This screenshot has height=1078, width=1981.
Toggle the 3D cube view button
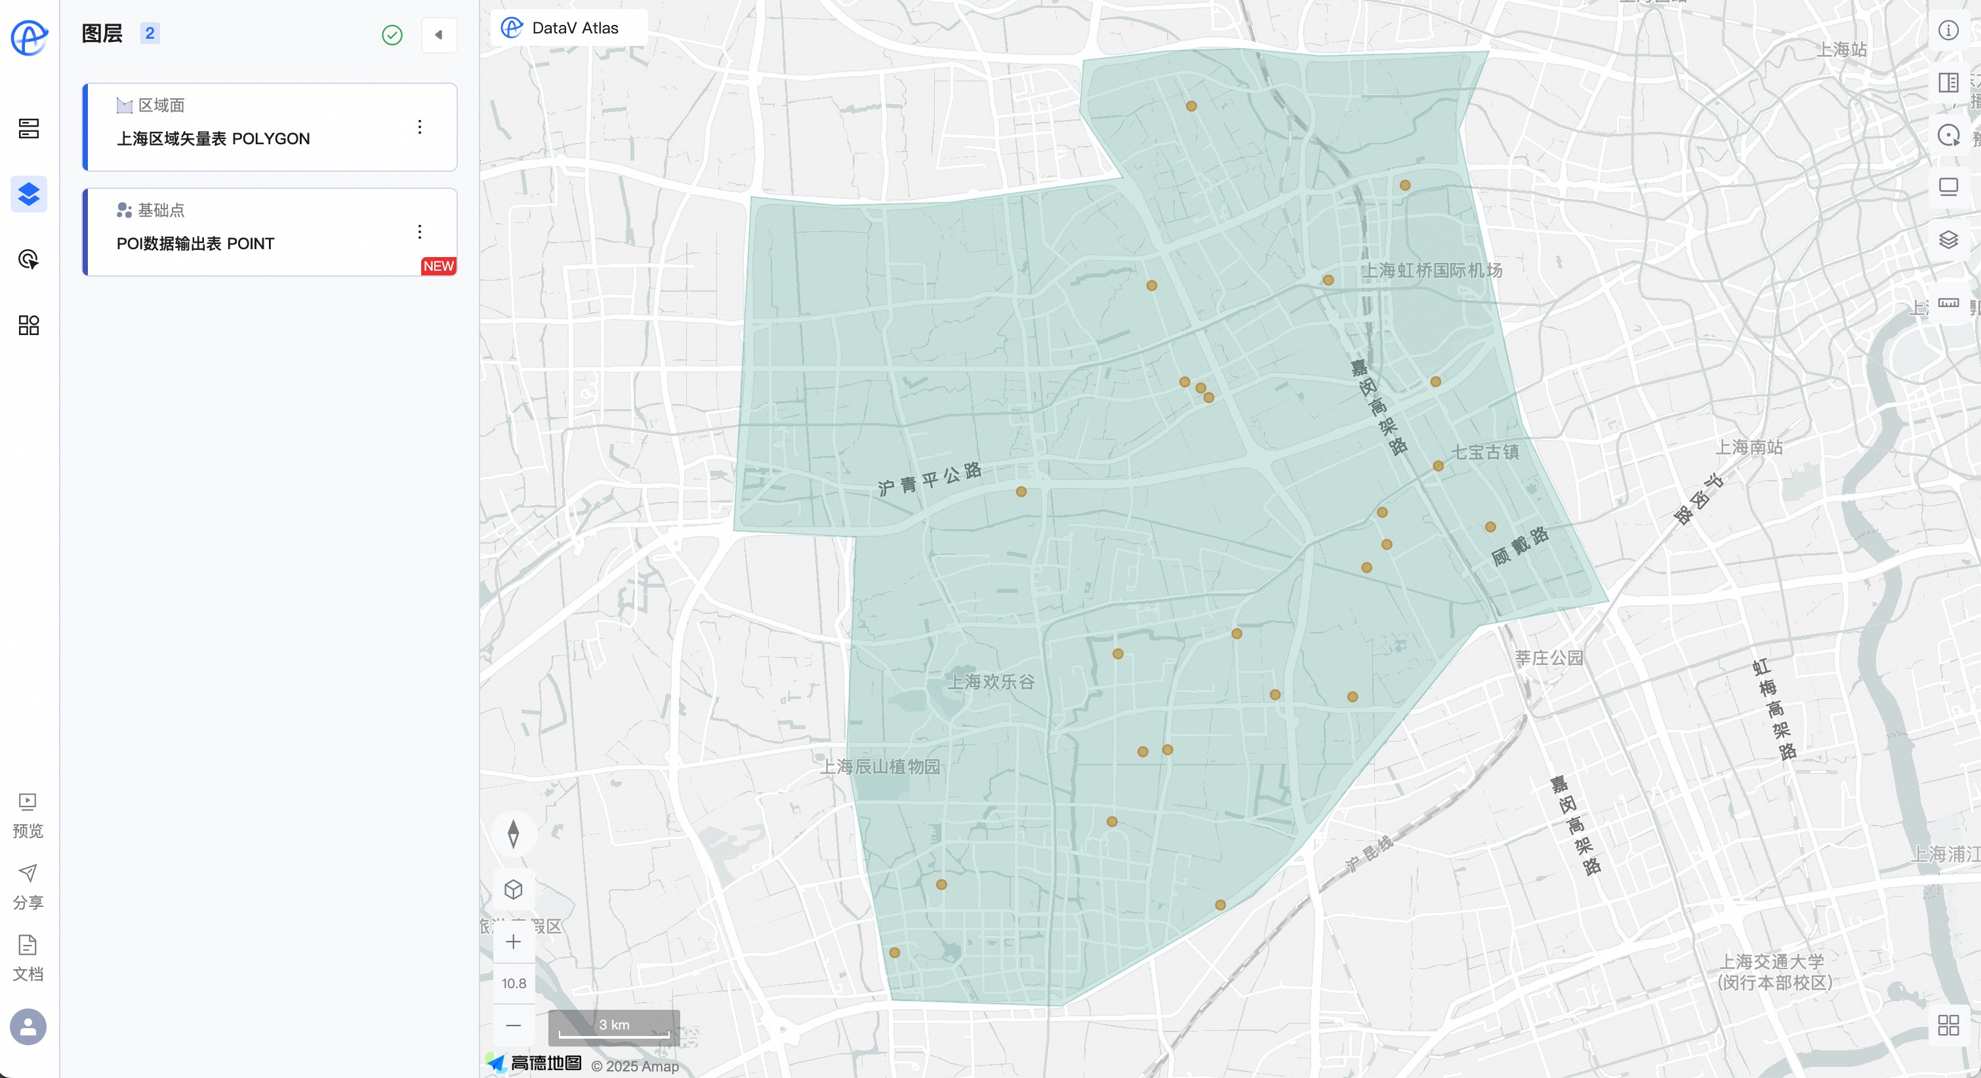[514, 890]
